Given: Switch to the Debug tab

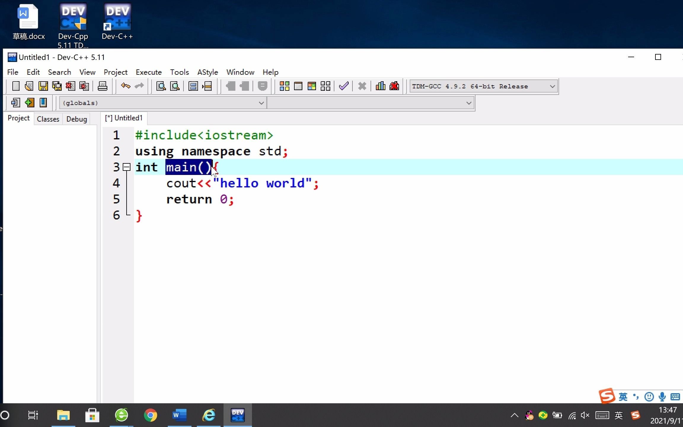Looking at the screenshot, I should 76,119.
